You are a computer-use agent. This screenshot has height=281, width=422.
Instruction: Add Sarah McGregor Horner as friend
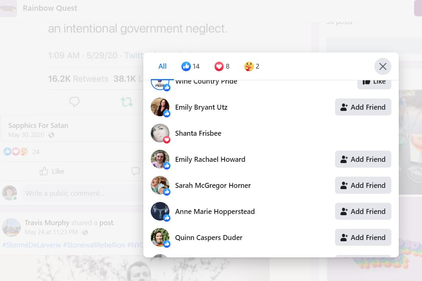pyautogui.click(x=363, y=185)
